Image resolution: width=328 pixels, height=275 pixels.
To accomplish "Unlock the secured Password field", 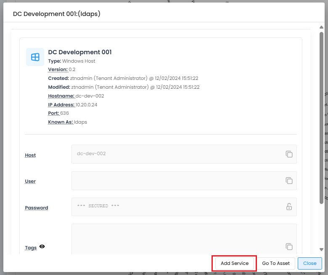I will point(289,206).
